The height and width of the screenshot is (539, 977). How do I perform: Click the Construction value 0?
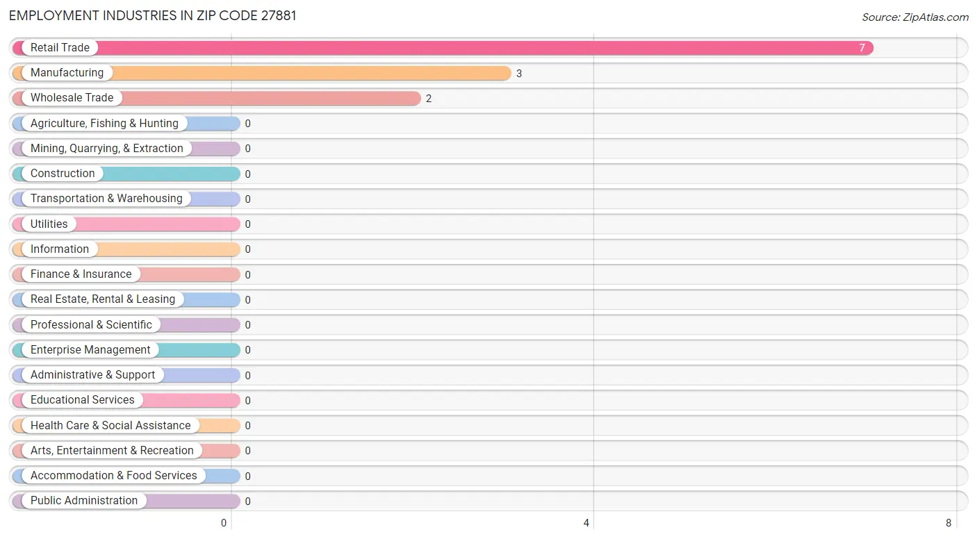coord(248,174)
